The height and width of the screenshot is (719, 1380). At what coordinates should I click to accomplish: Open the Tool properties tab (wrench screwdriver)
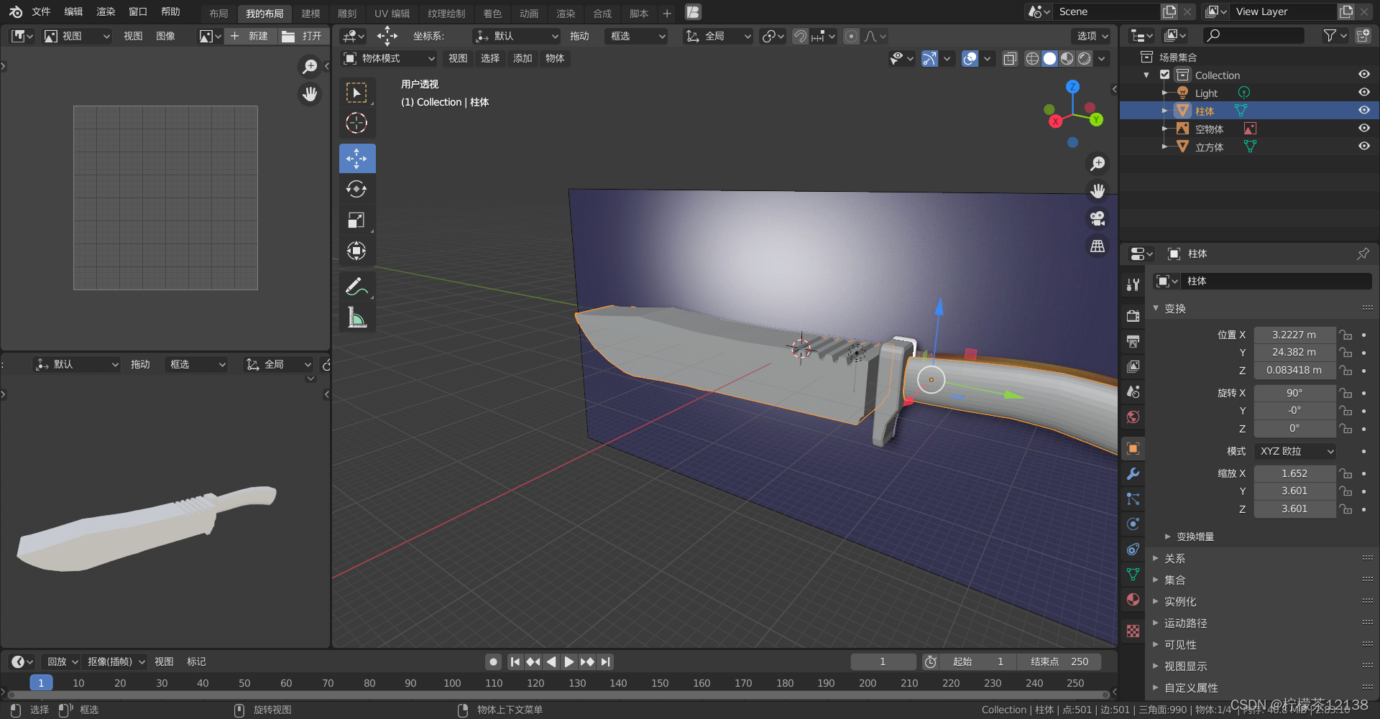coord(1133,284)
